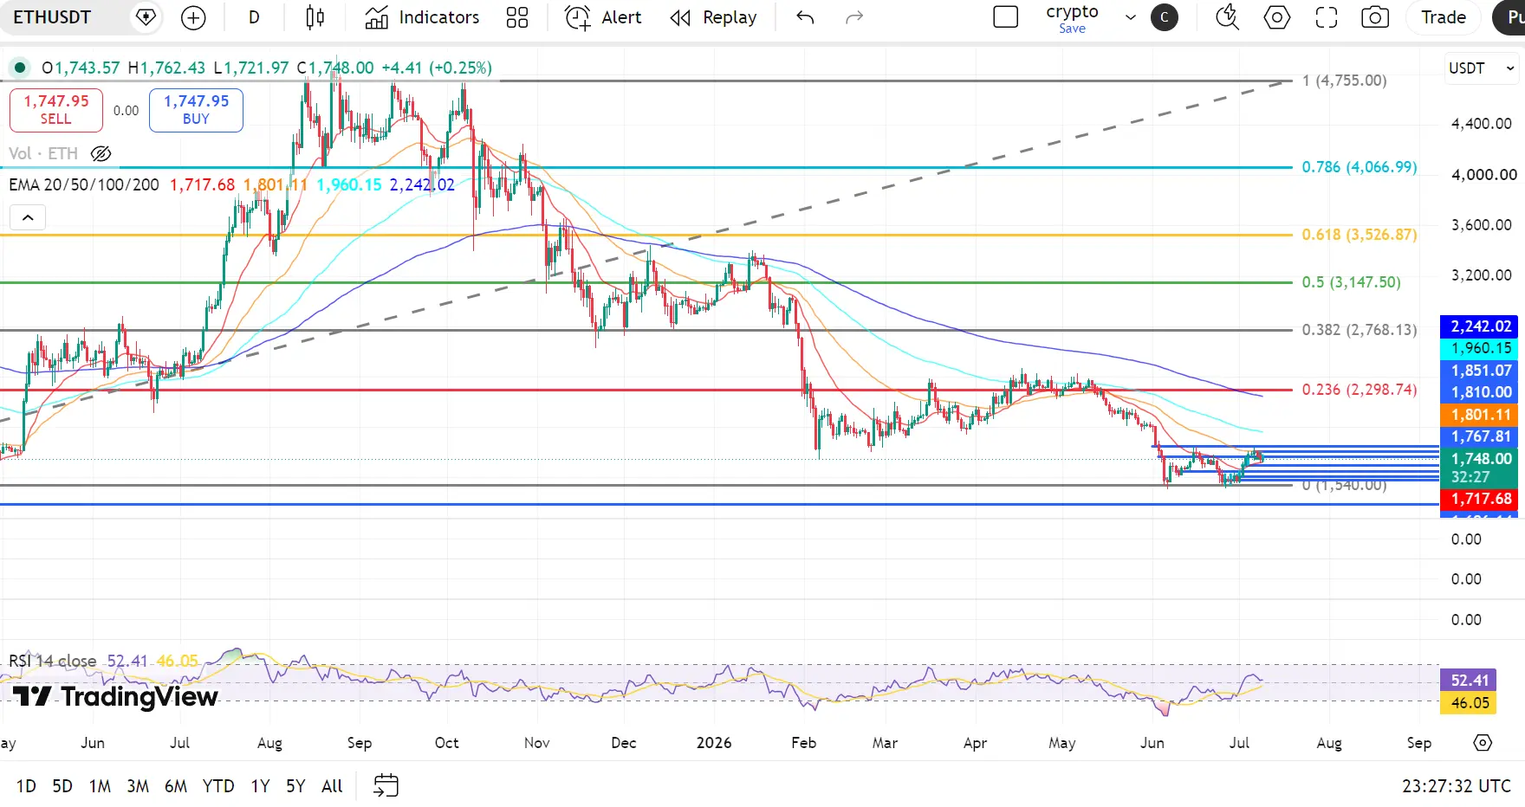This screenshot has width=1525, height=807.
Task: Toggle fullscreen mode
Action: 1326,17
